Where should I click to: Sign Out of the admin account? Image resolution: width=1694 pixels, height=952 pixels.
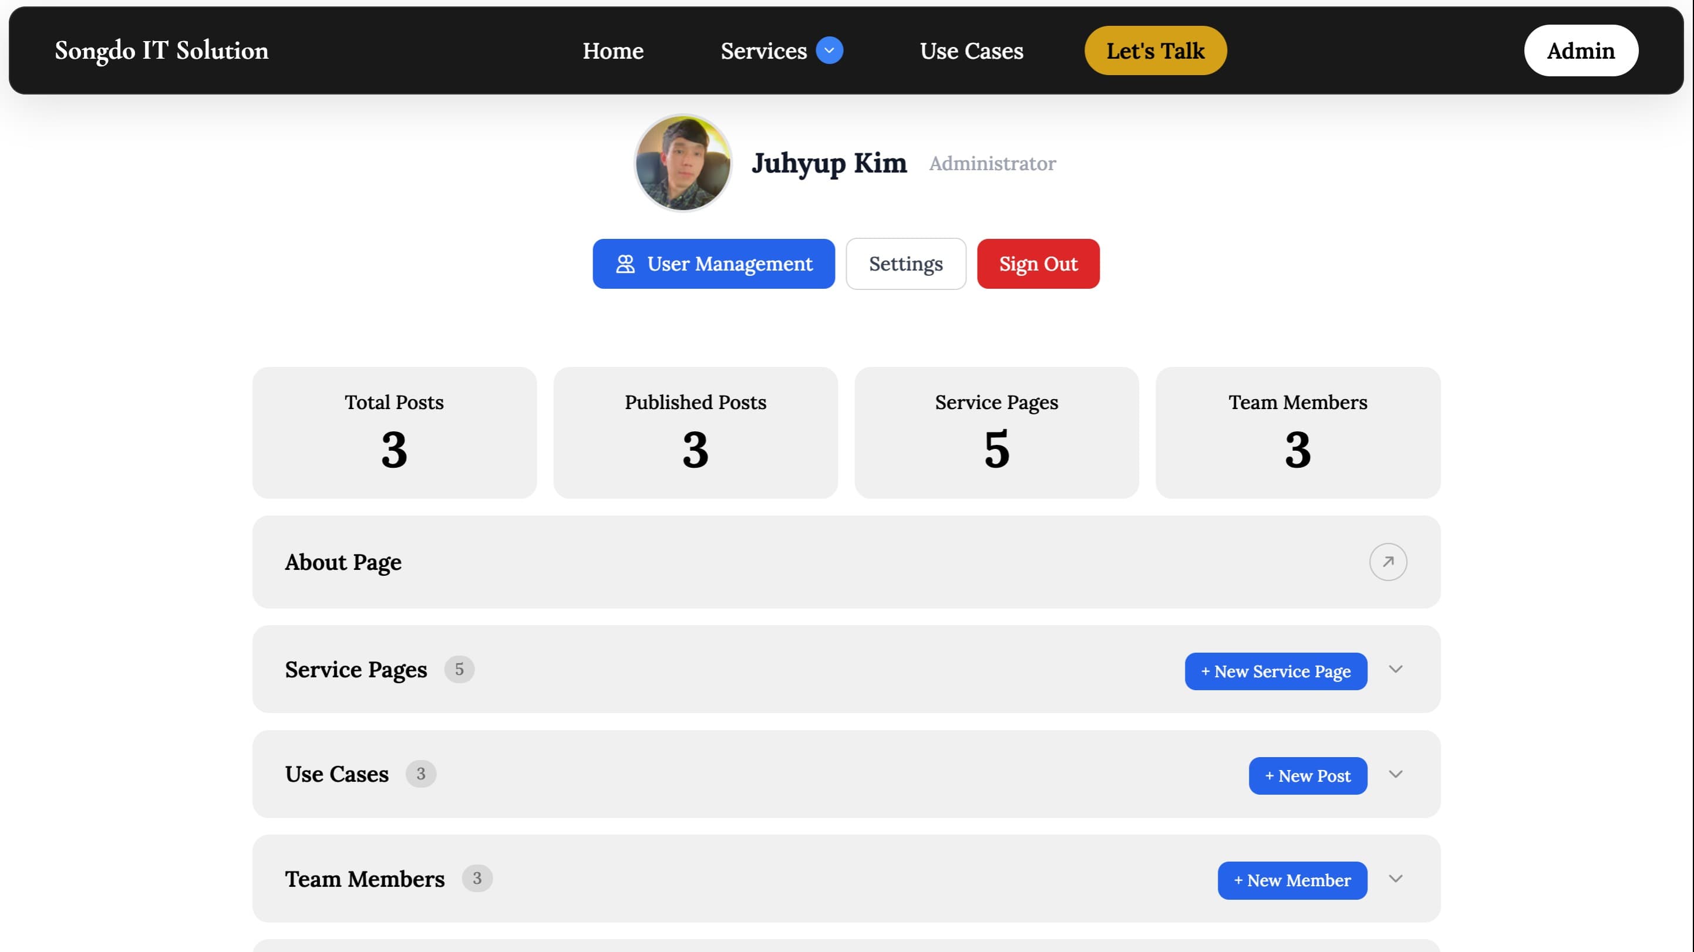1038,264
